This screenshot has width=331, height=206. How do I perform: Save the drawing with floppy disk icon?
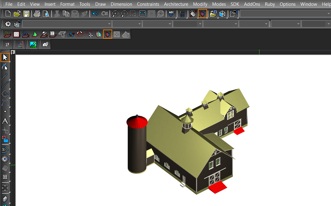point(26,14)
